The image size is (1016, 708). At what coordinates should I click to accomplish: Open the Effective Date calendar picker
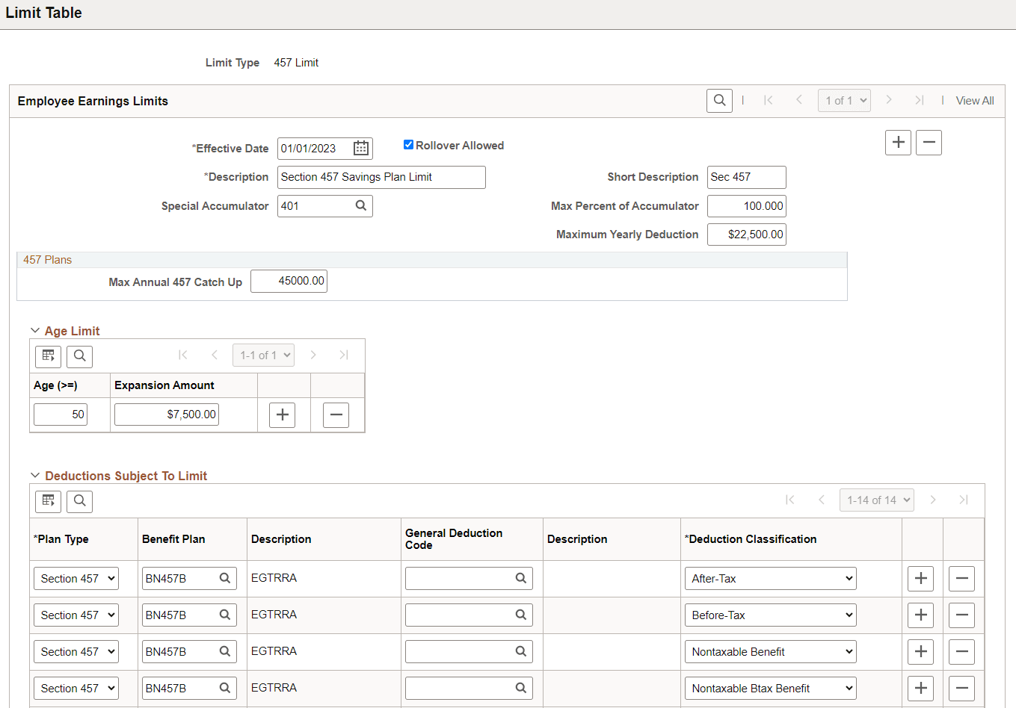[x=361, y=149]
